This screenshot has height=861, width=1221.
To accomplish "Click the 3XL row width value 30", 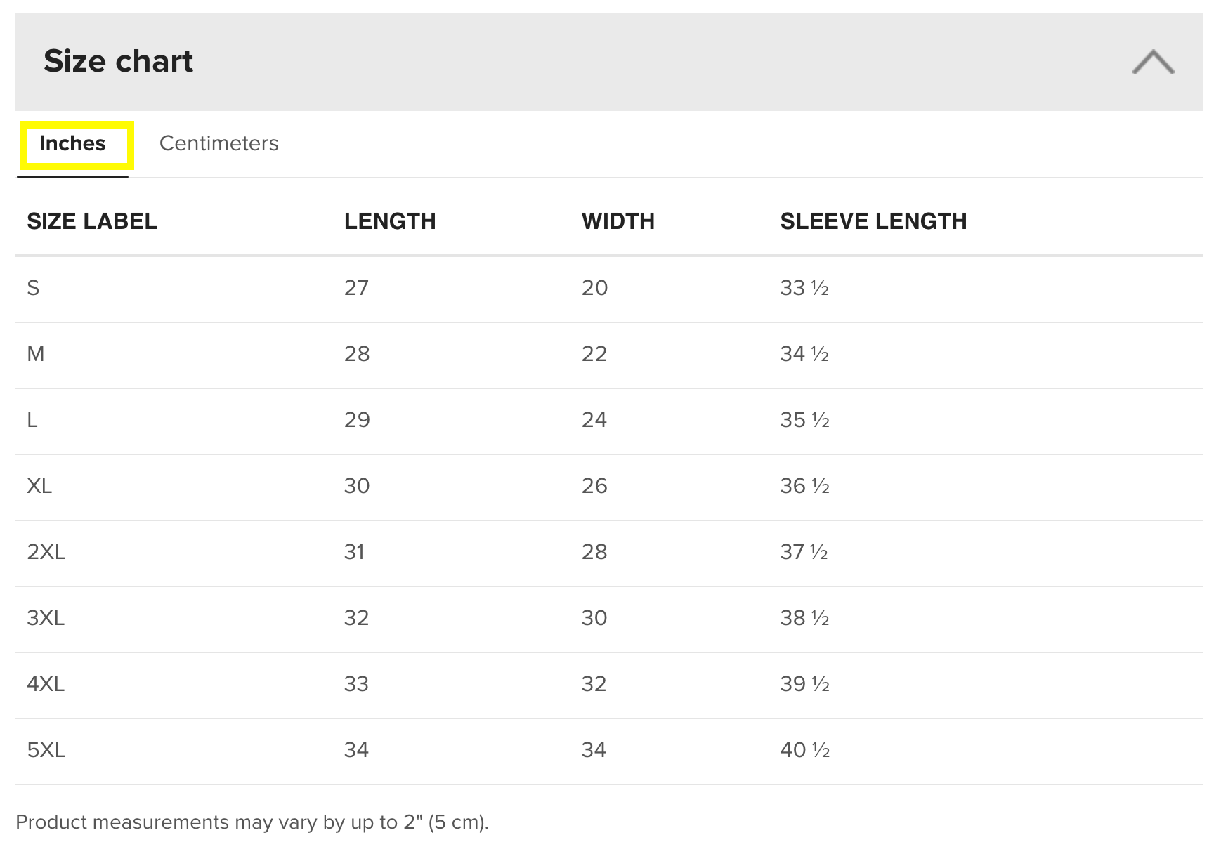I will [594, 618].
